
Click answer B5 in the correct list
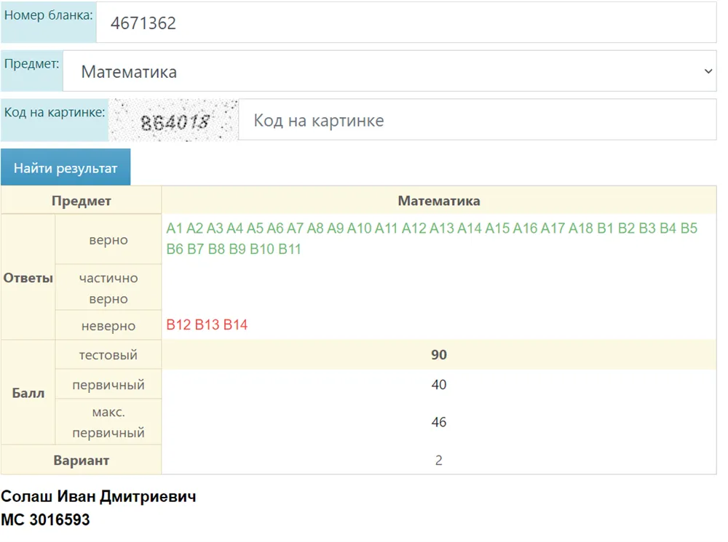pos(689,228)
